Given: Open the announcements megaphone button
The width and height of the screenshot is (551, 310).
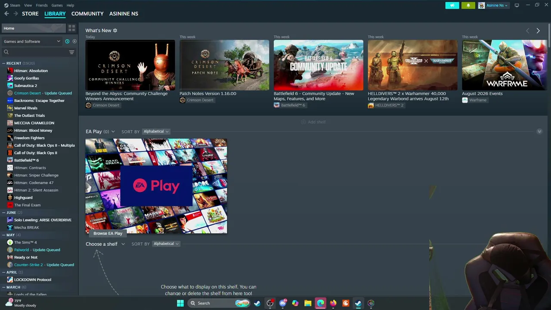Looking at the screenshot, I should (x=452, y=6).
